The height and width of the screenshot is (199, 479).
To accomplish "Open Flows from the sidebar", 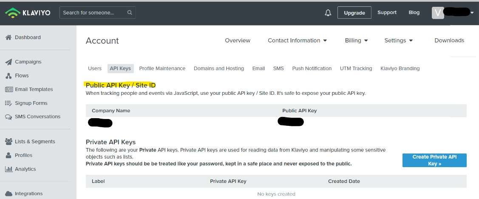I will [22, 76].
